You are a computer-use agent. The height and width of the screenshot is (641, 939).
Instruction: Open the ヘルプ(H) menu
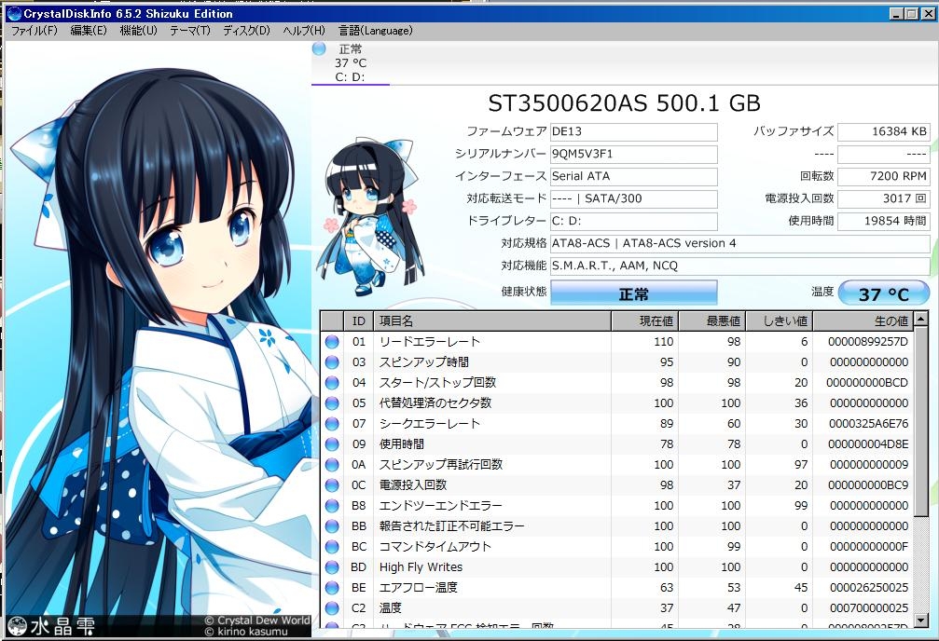(x=304, y=31)
